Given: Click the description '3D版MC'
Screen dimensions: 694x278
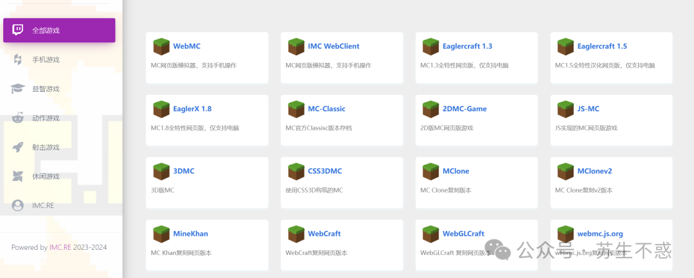Looking at the screenshot, I should coord(163,191).
